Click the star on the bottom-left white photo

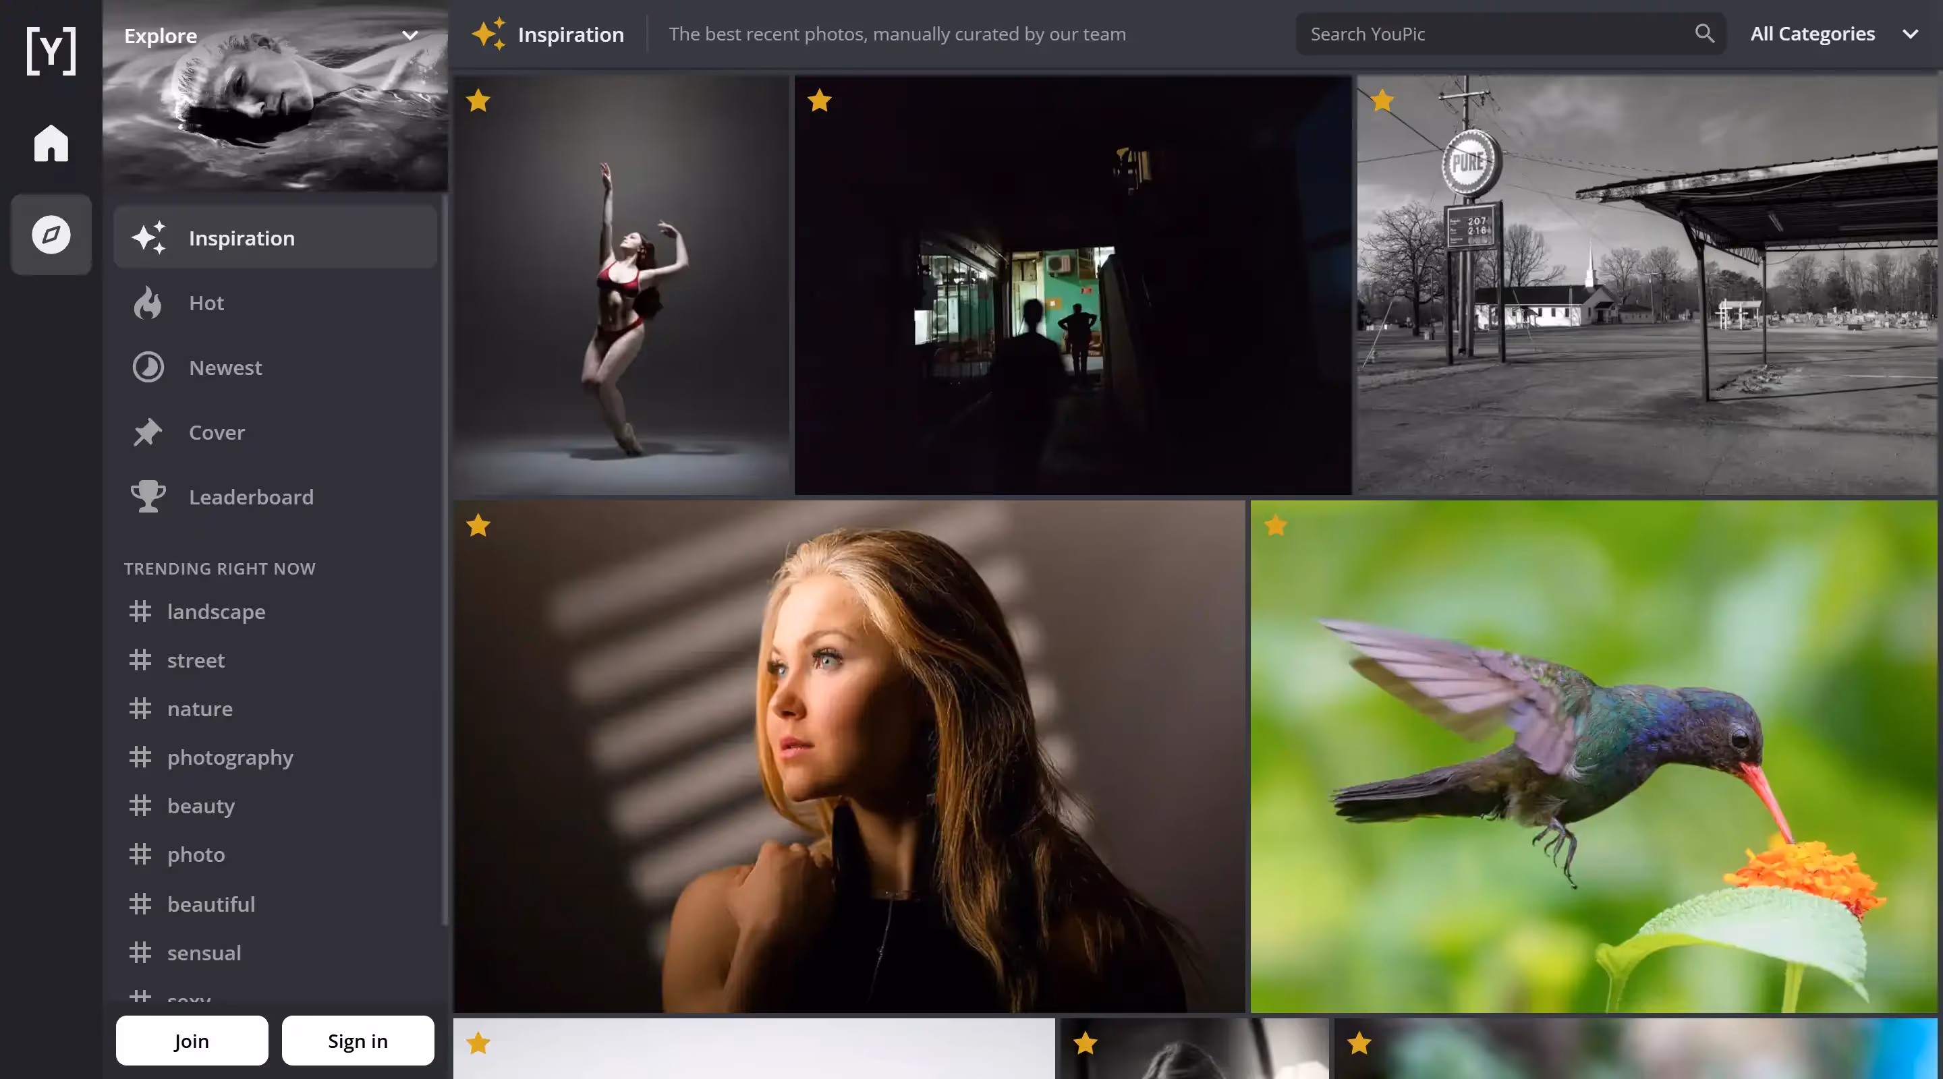click(x=478, y=1043)
